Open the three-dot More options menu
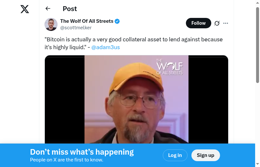Viewport: 260px width, 167px height. (226, 23)
